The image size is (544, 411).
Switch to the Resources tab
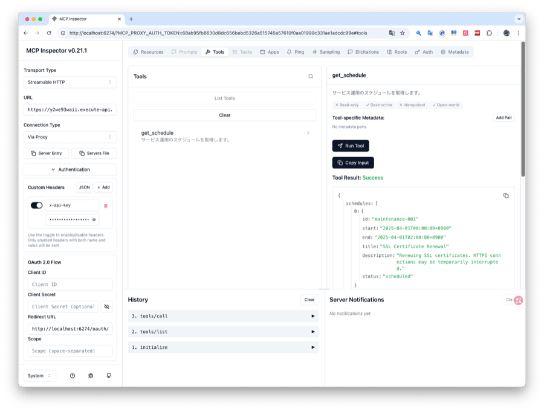click(149, 52)
